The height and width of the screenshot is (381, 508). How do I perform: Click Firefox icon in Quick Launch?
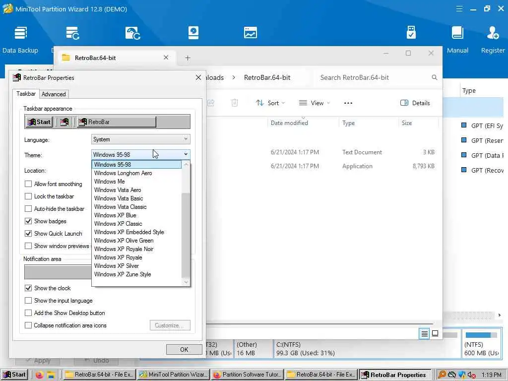(x=39, y=375)
